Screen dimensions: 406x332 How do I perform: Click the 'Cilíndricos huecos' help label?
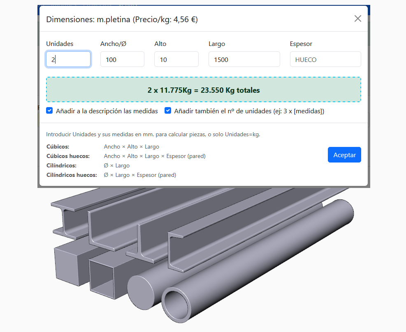point(71,175)
